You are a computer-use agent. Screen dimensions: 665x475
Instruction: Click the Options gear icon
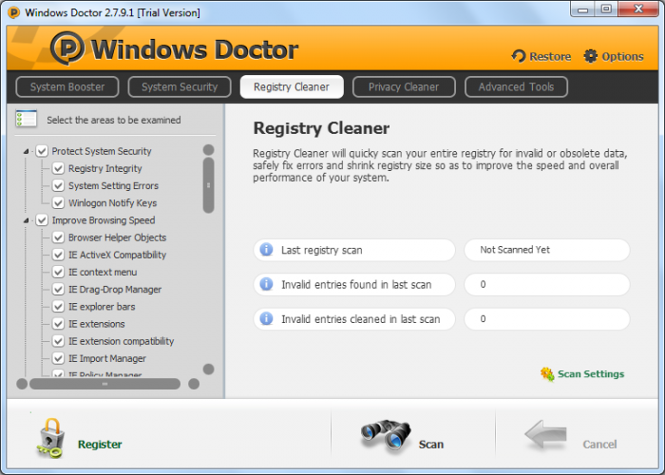click(x=590, y=56)
